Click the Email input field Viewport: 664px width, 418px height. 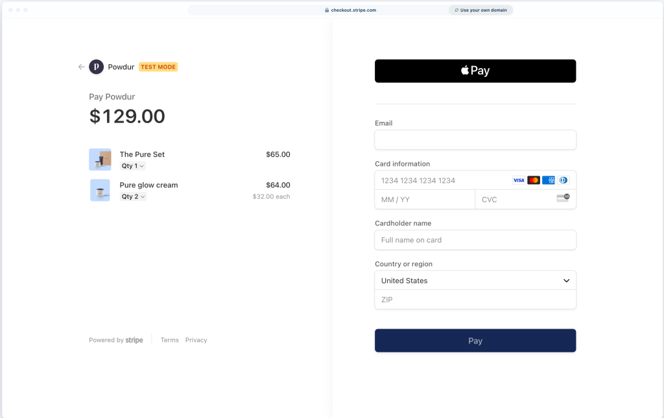pos(475,139)
